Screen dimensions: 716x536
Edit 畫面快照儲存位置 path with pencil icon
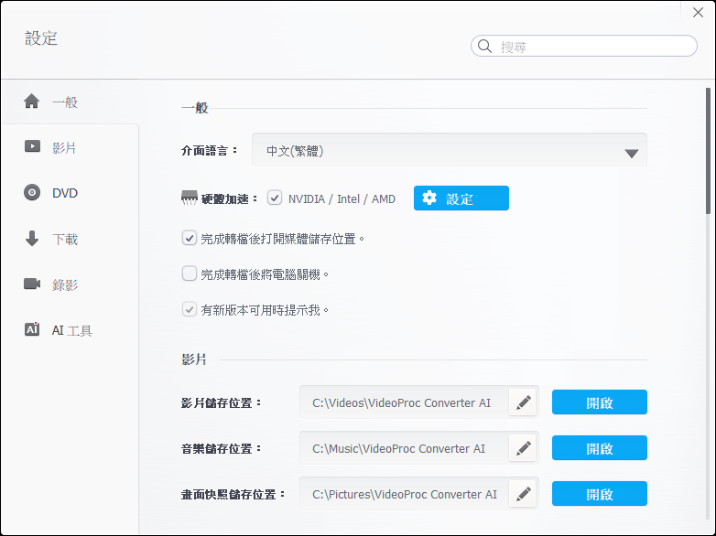point(524,494)
